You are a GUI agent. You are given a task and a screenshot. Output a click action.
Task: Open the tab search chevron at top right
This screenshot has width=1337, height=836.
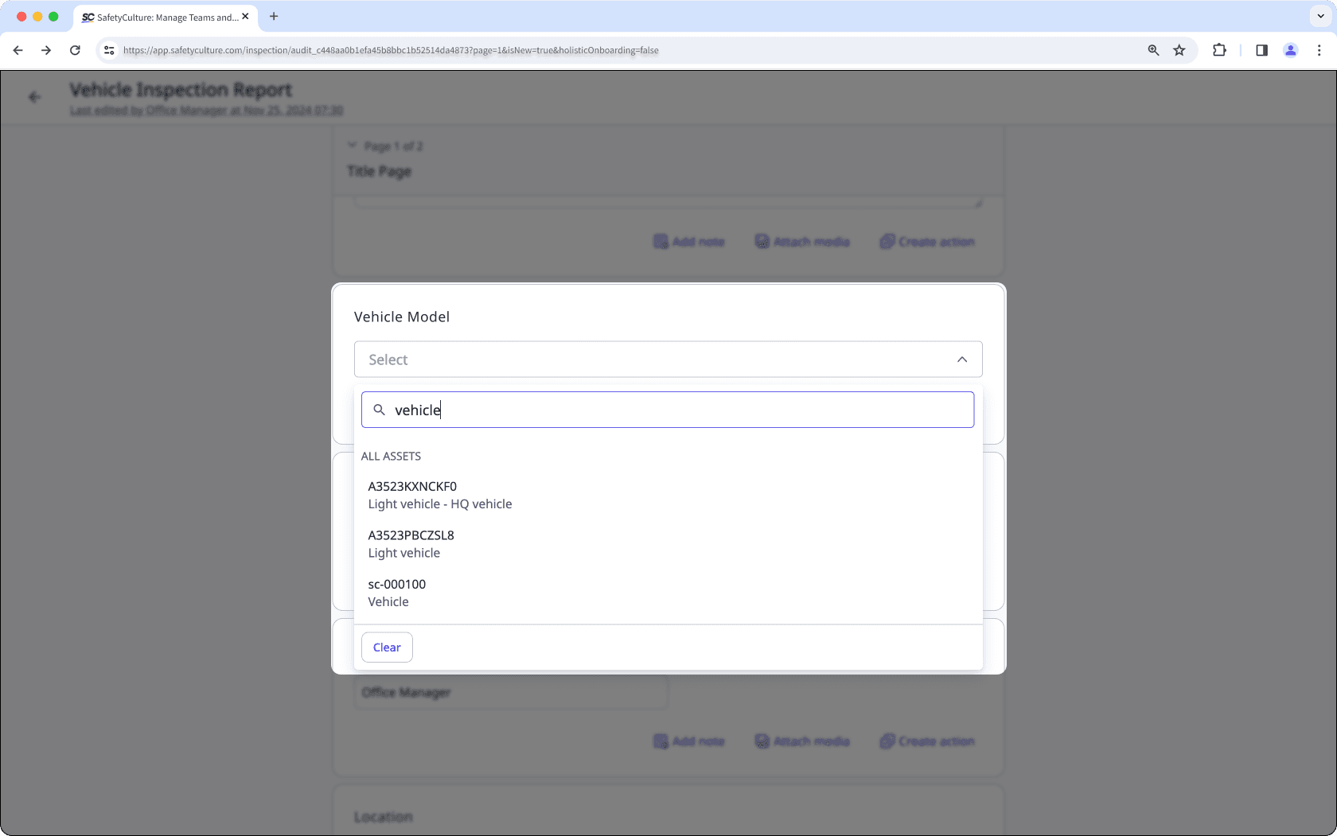pos(1319,16)
